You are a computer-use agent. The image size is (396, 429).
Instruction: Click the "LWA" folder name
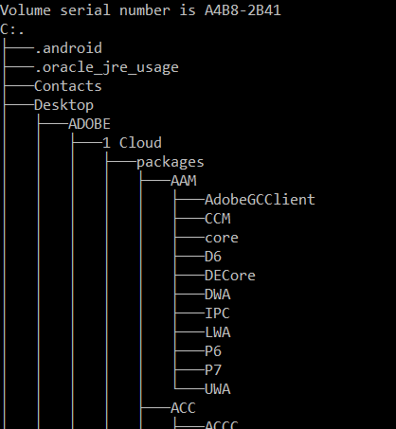218,332
